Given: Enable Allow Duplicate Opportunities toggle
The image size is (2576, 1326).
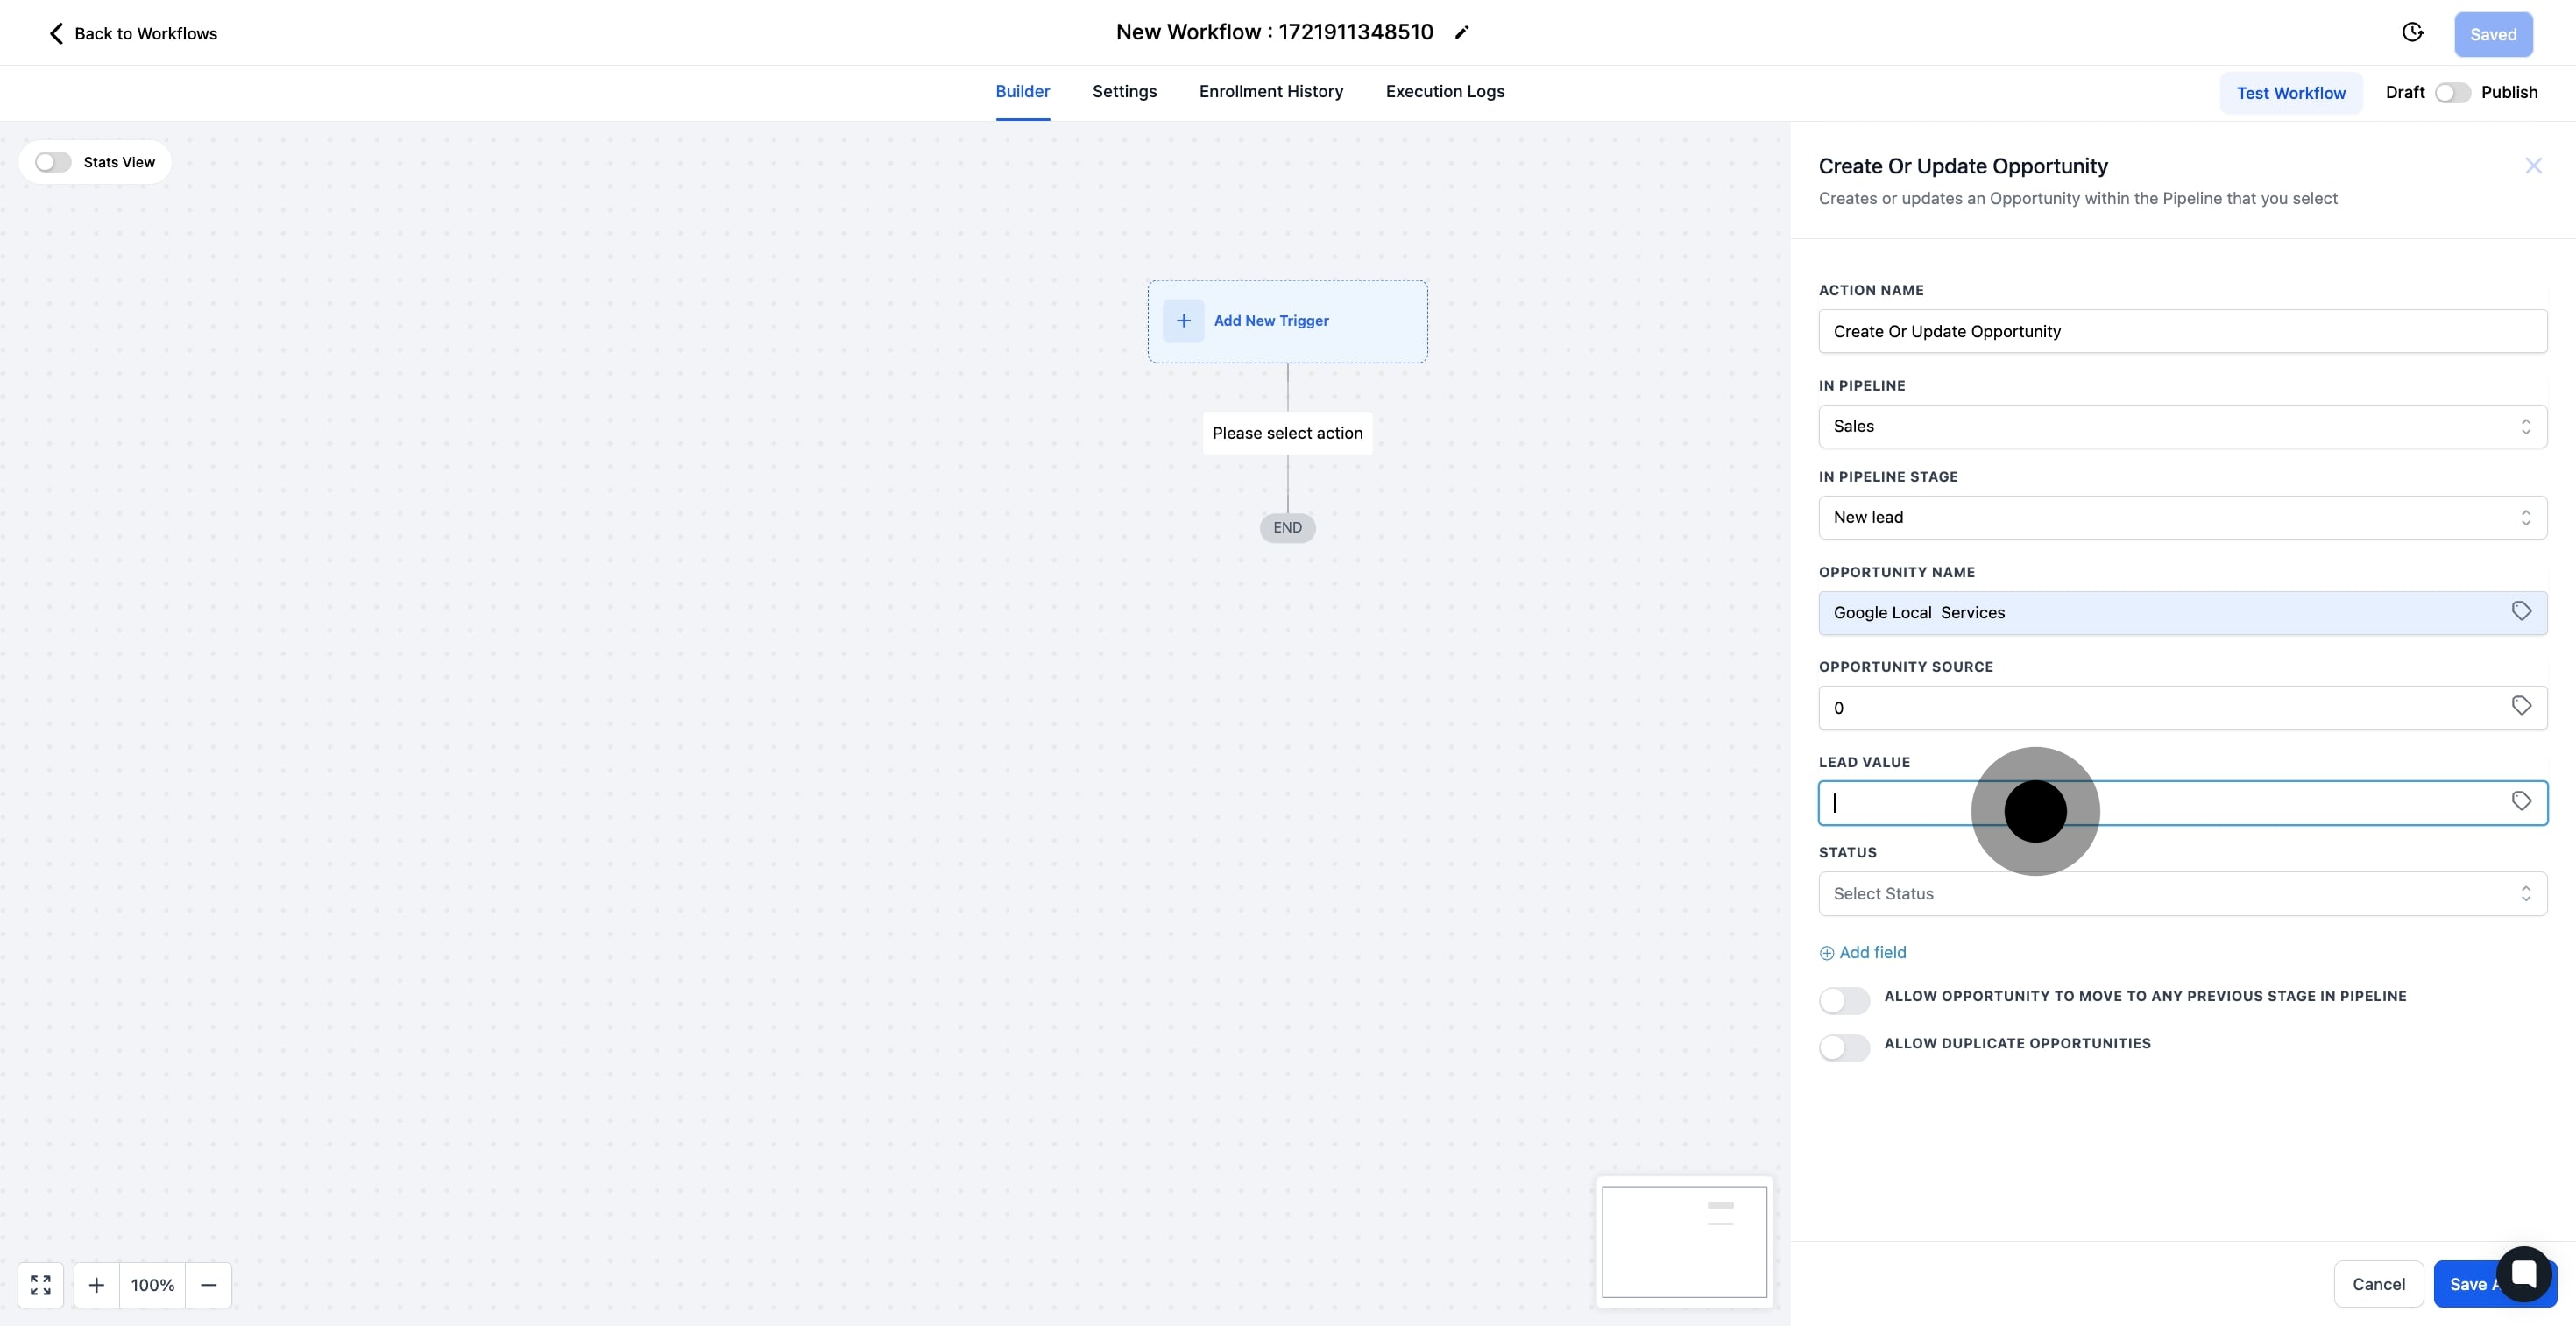Looking at the screenshot, I should coord(1843,1047).
